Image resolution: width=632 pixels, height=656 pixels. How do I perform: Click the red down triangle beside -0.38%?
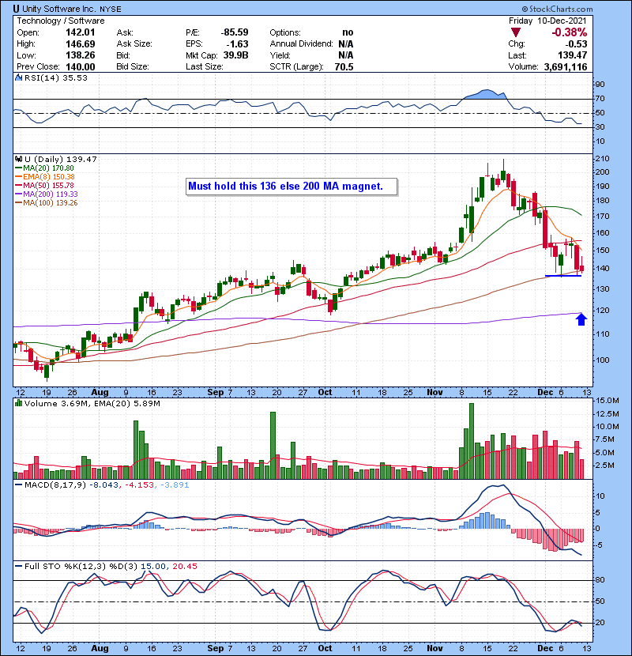(517, 32)
